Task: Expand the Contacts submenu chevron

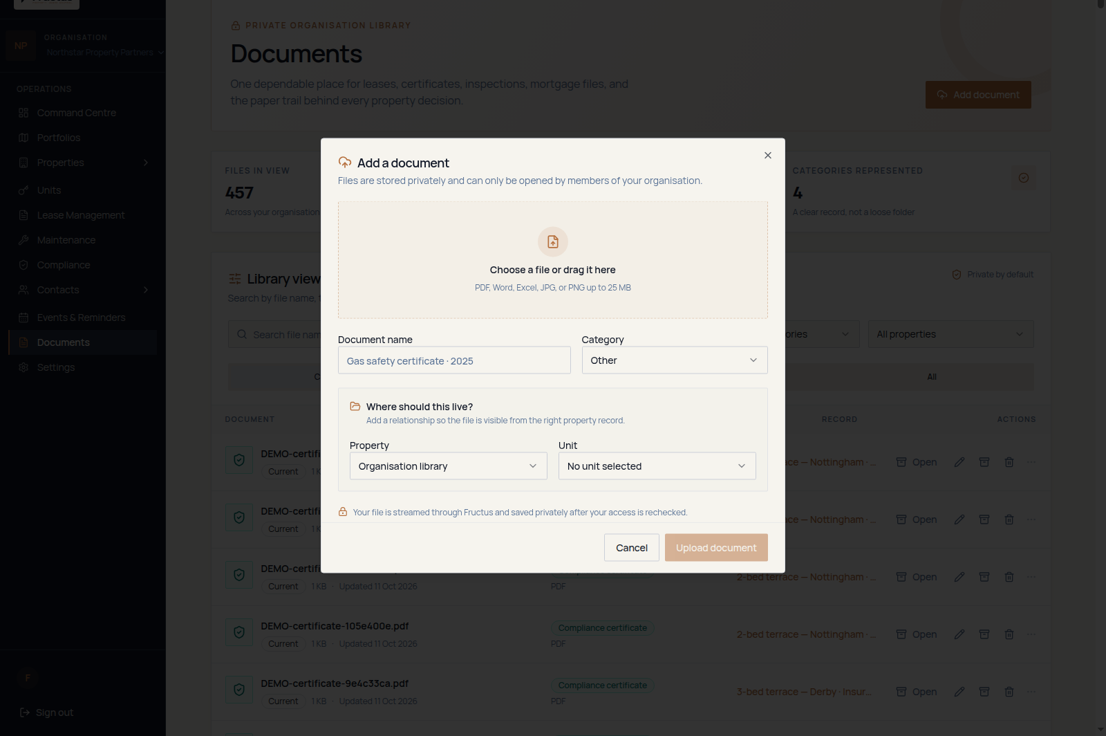Action: click(146, 290)
